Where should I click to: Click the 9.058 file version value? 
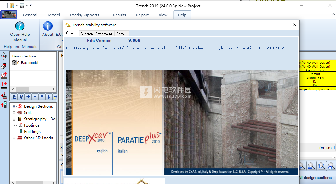point(134,41)
